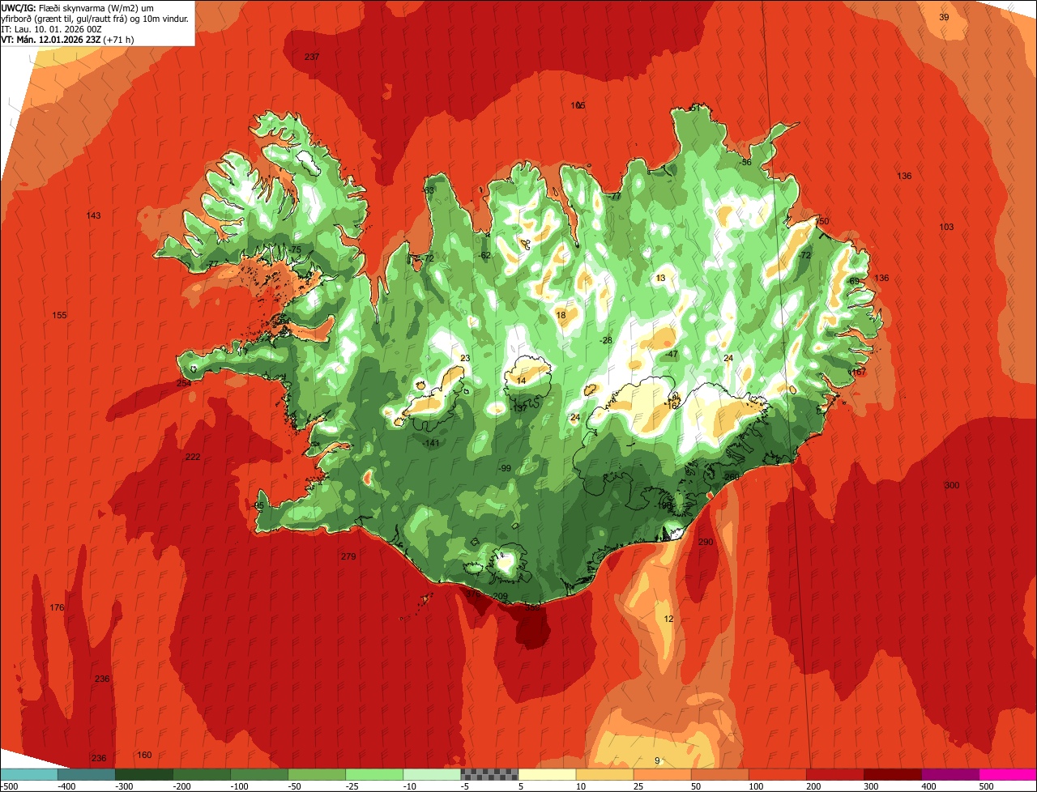Click the map value -77 on the north coast

[615, 196]
